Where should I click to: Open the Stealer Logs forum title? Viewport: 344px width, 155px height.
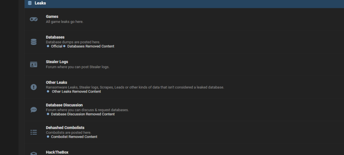click(57, 62)
